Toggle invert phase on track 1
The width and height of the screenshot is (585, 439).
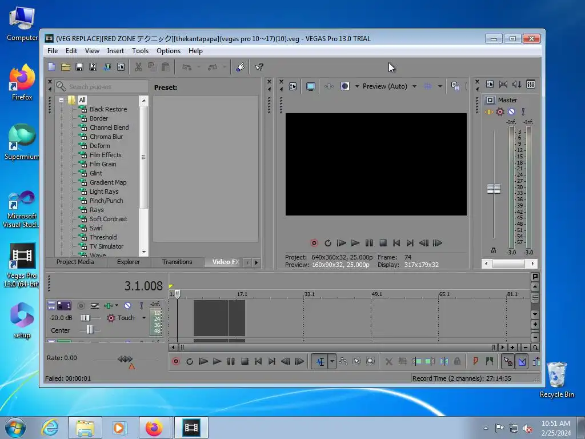pos(95,306)
